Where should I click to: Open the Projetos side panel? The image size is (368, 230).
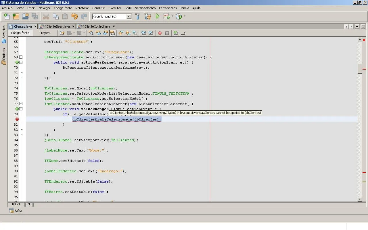click(4, 56)
